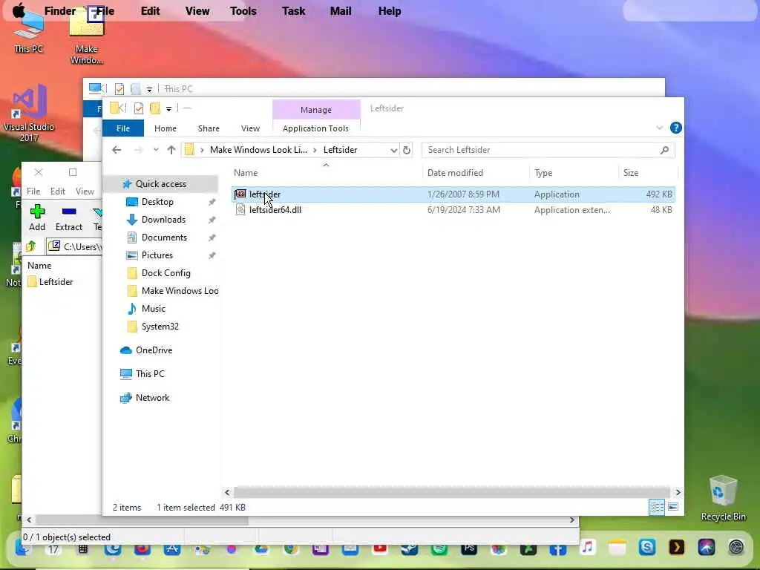Open Dock Config folder in navigation pane

click(166, 273)
